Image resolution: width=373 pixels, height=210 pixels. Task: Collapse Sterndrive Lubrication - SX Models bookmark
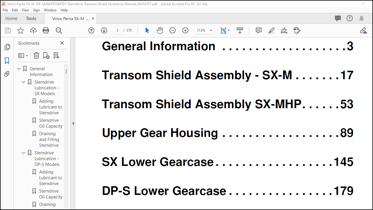tap(23, 82)
